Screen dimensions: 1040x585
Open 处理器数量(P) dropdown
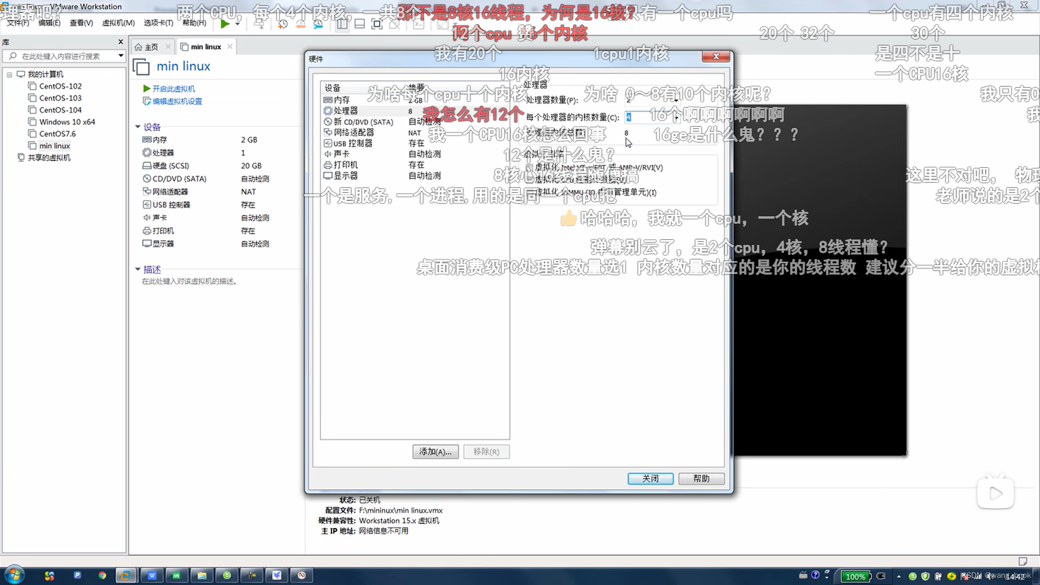point(676,100)
